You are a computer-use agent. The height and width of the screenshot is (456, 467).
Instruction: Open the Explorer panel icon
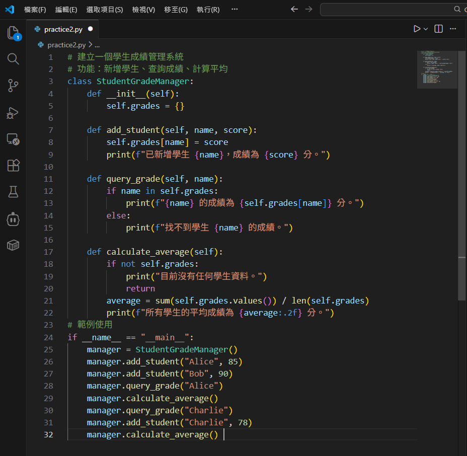click(13, 33)
